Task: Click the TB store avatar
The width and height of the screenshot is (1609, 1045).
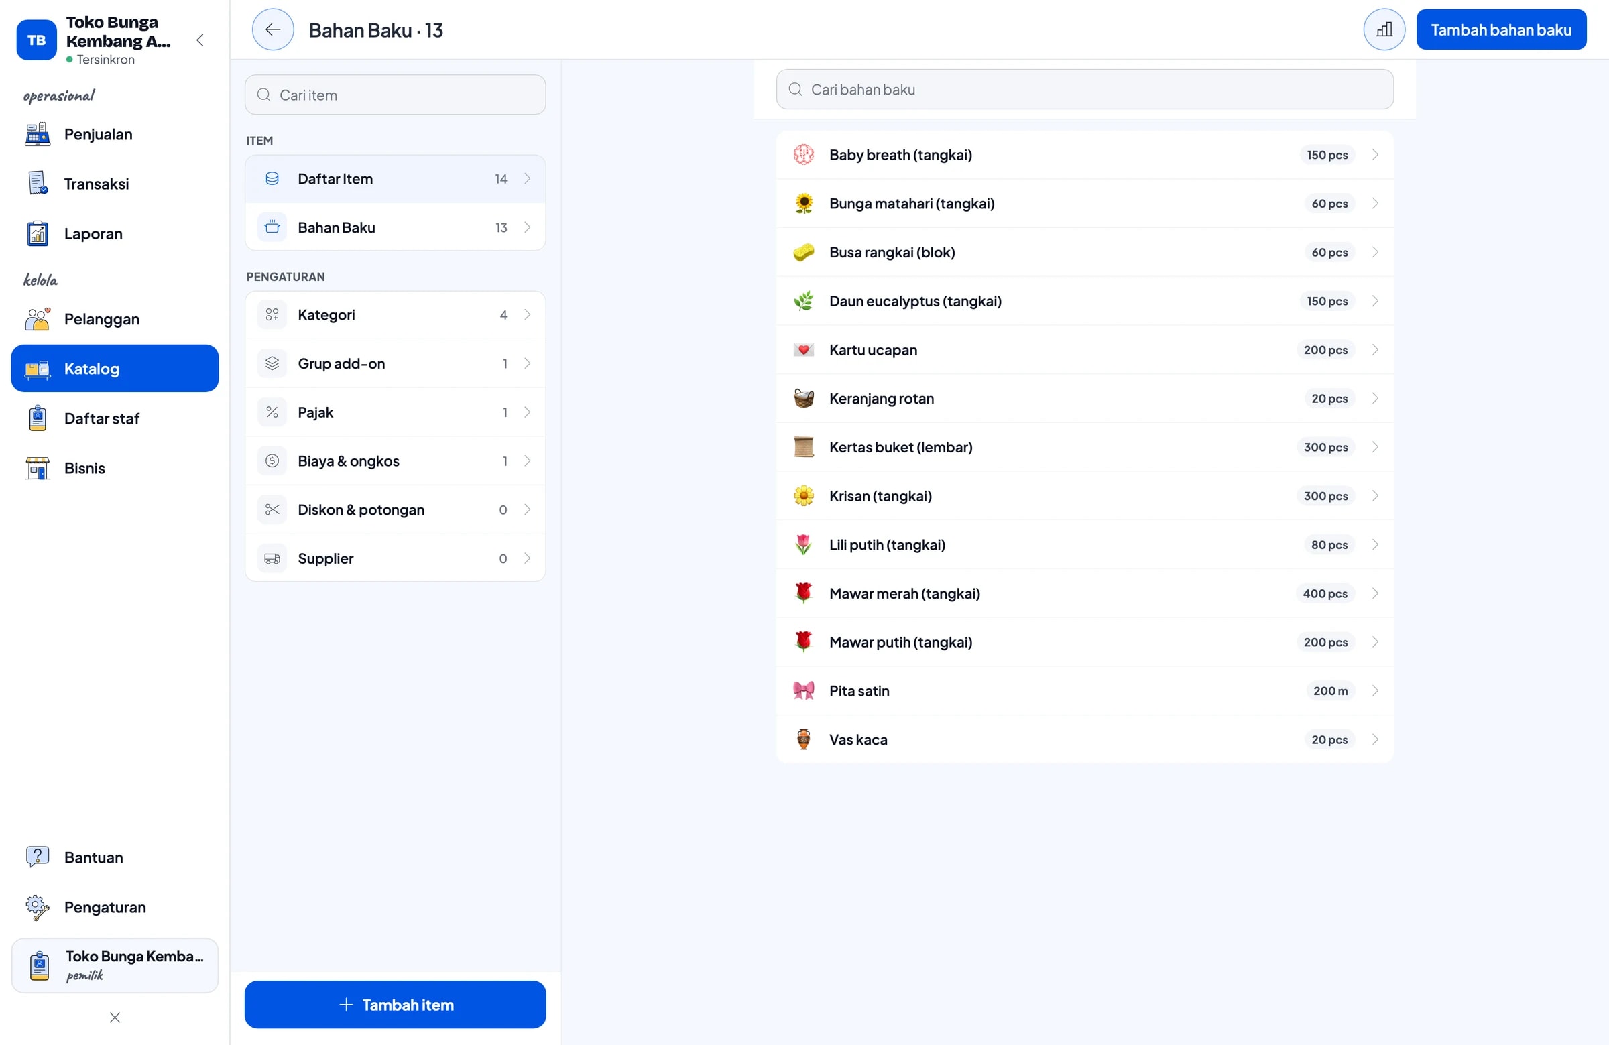Action: [x=36, y=40]
